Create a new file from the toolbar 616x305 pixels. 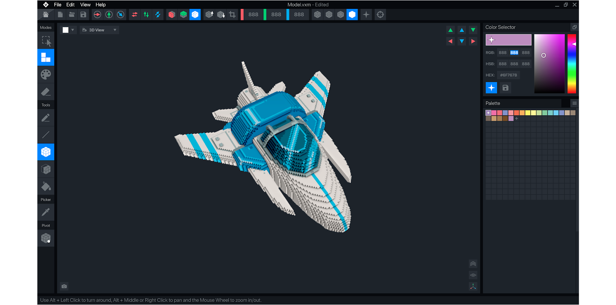pyautogui.click(x=60, y=15)
